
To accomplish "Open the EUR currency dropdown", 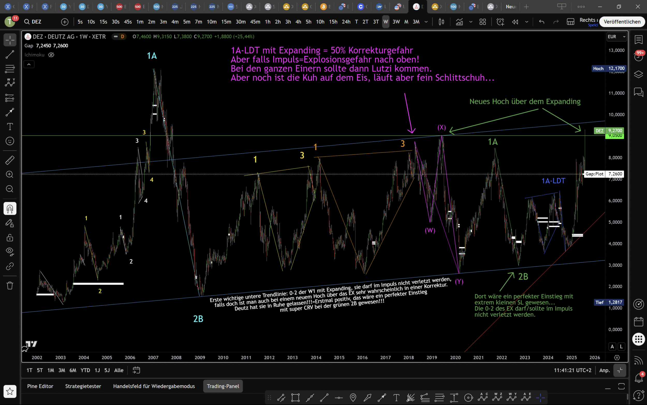I will coord(616,37).
